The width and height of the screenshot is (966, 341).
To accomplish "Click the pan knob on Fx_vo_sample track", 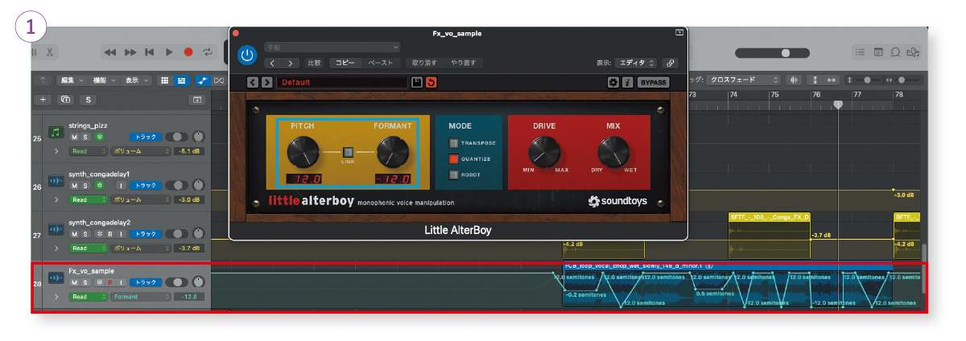I will coord(198,282).
